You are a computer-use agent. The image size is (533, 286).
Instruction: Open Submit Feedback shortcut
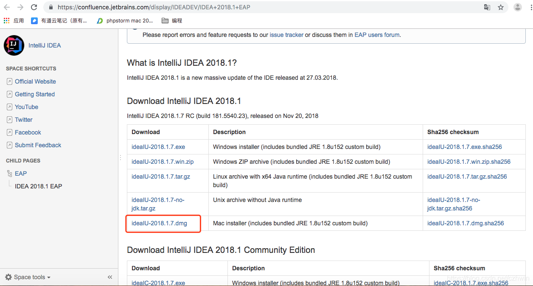click(x=38, y=145)
